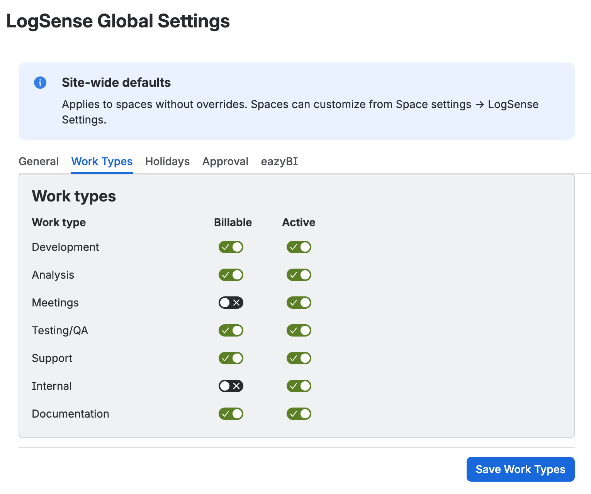Open the eazyBI tab

point(279,161)
